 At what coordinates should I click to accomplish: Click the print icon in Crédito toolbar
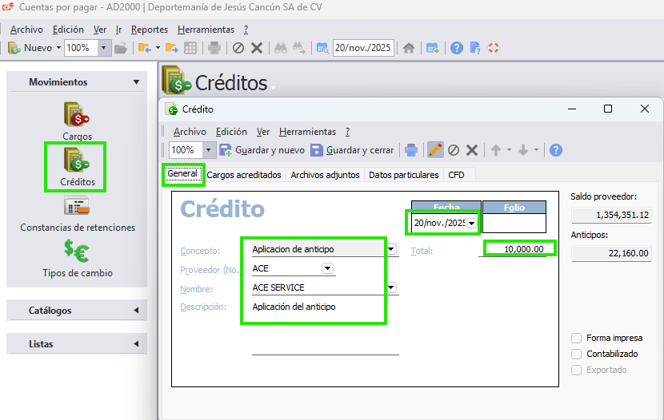410,150
